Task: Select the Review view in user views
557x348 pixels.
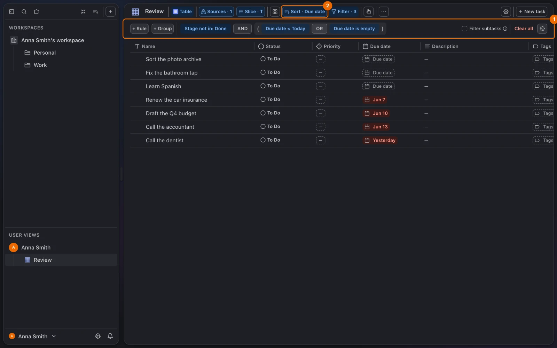Action: pyautogui.click(x=61, y=260)
